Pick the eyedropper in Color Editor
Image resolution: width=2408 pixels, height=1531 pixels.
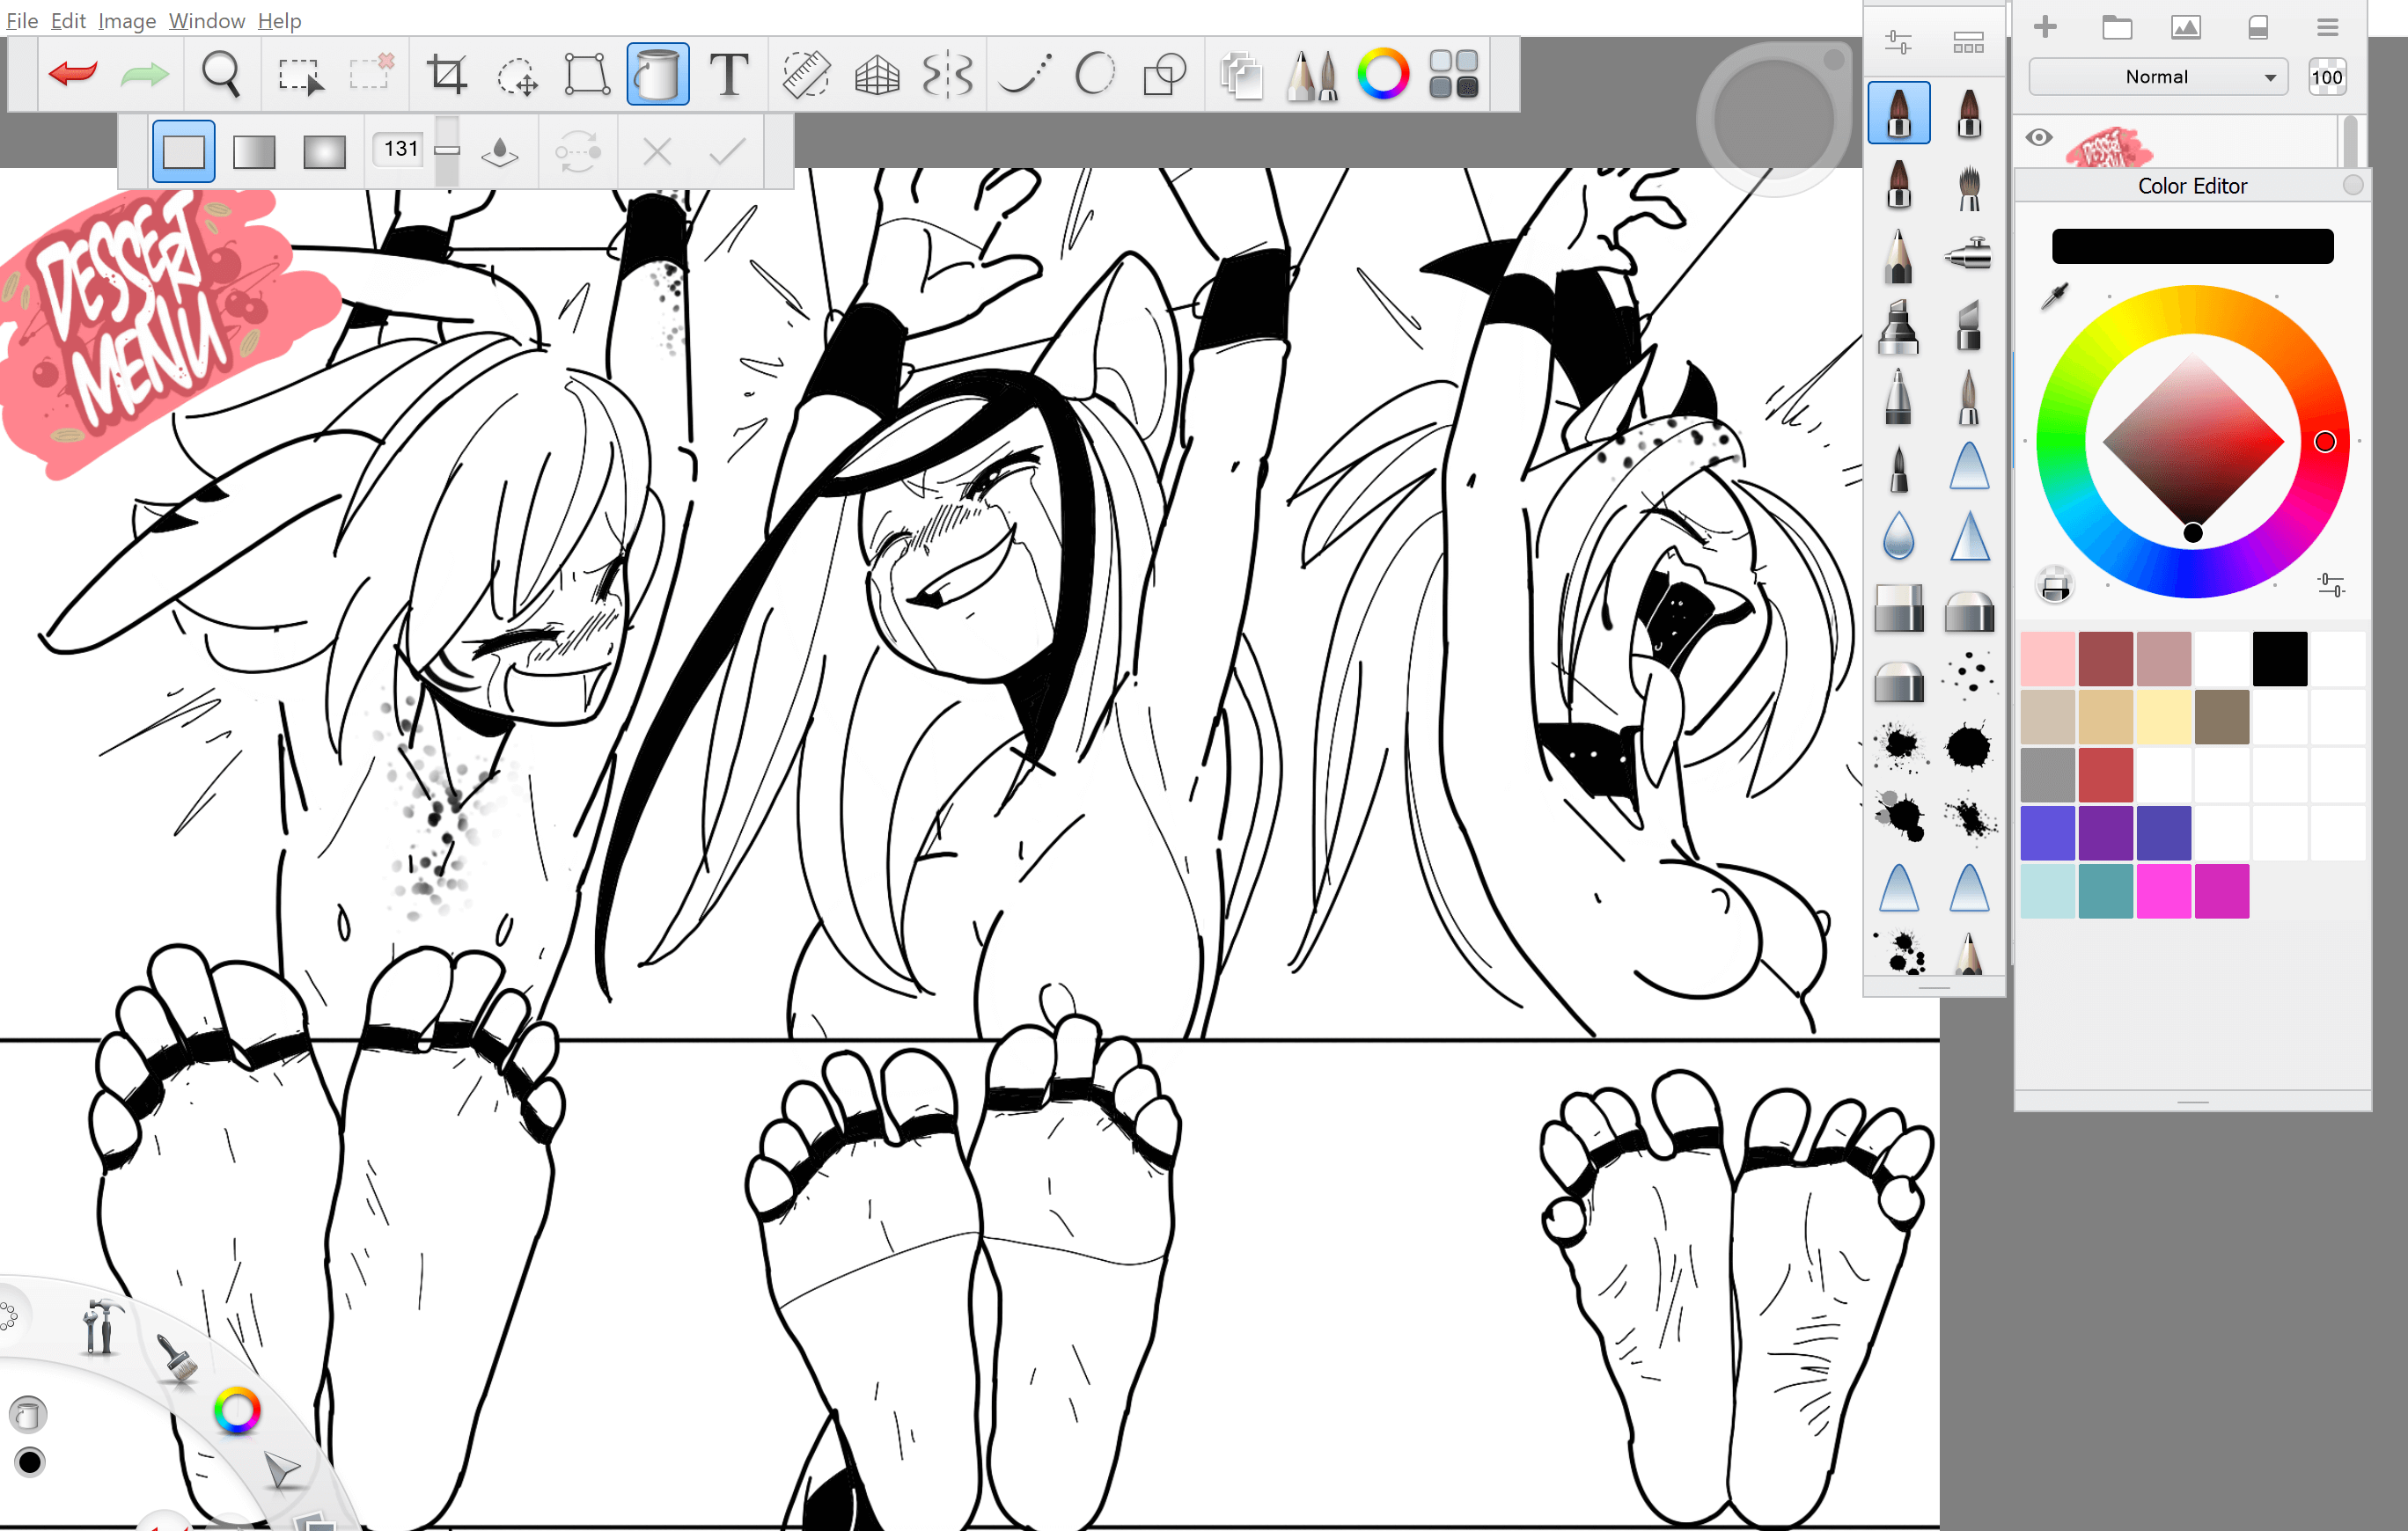tap(2054, 296)
